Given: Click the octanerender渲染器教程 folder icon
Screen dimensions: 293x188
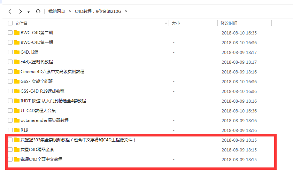Looking at the screenshot, I should (17, 120).
